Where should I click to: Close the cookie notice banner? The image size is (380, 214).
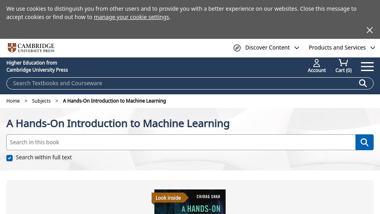point(369,30)
